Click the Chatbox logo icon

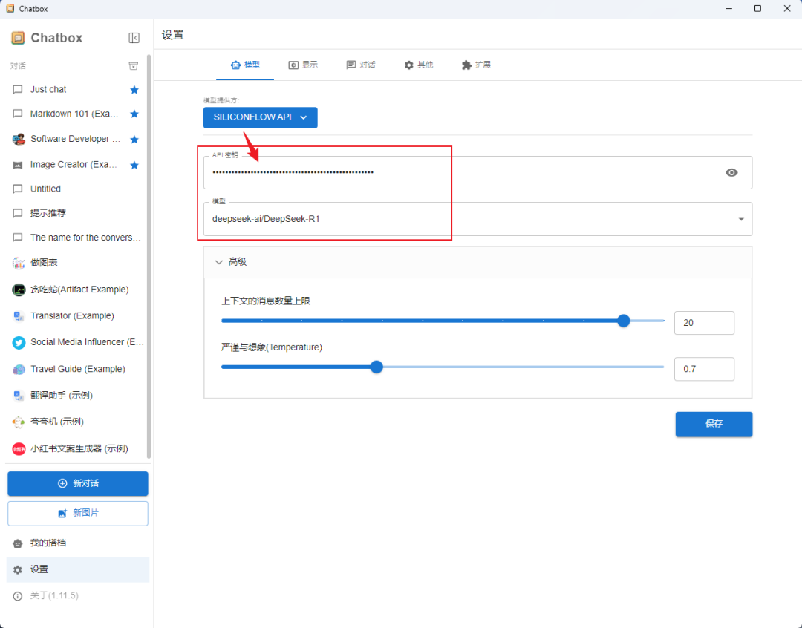[18, 38]
